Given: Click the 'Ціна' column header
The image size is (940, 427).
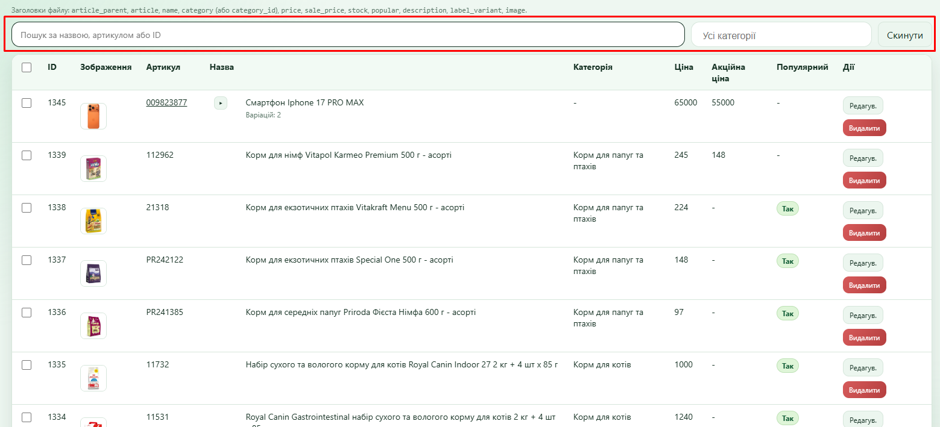Looking at the screenshot, I should click(684, 67).
